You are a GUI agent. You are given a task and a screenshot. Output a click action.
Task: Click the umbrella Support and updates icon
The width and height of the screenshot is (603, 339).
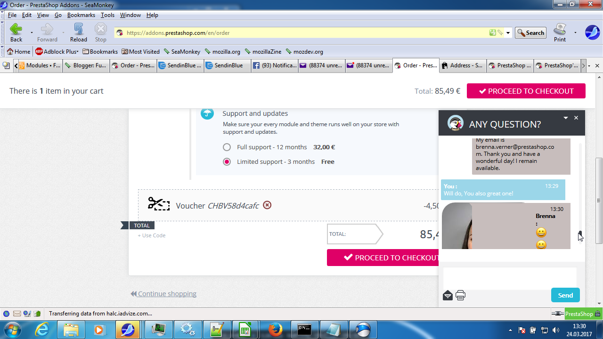[x=207, y=113]
